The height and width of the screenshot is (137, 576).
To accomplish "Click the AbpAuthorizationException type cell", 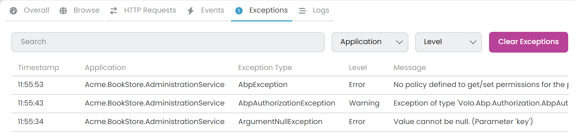I will [x=287, y=103].
